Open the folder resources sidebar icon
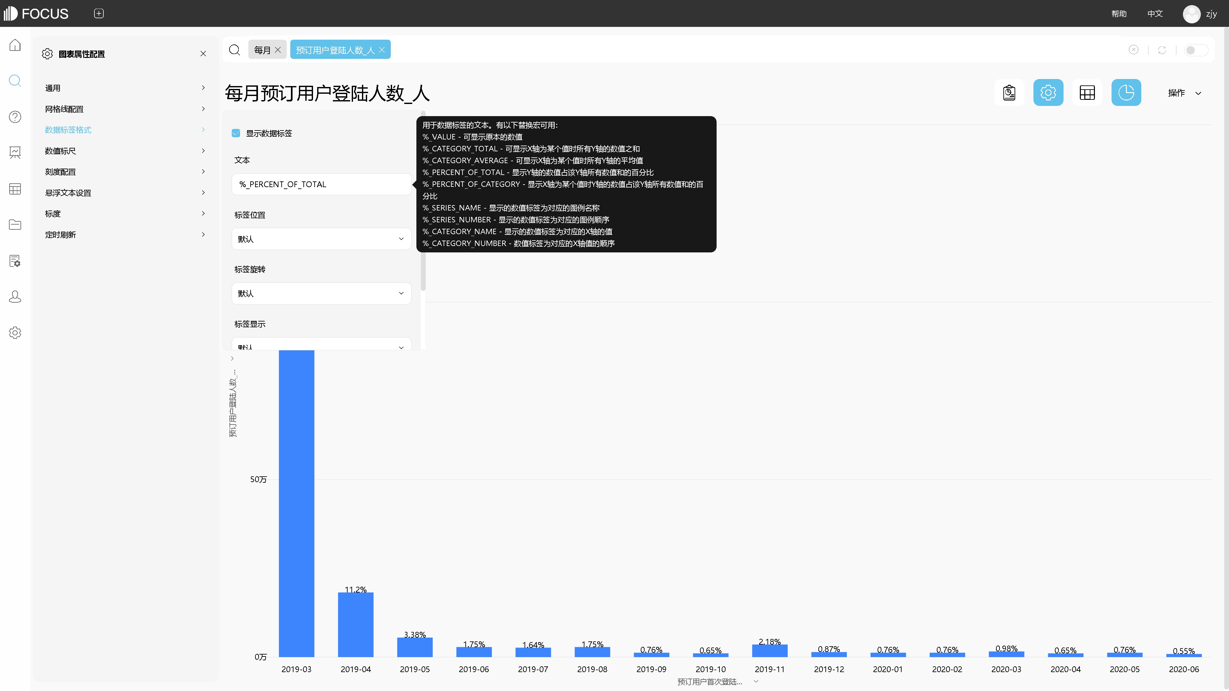This screenshot has height=691, width=1229. 15,225
